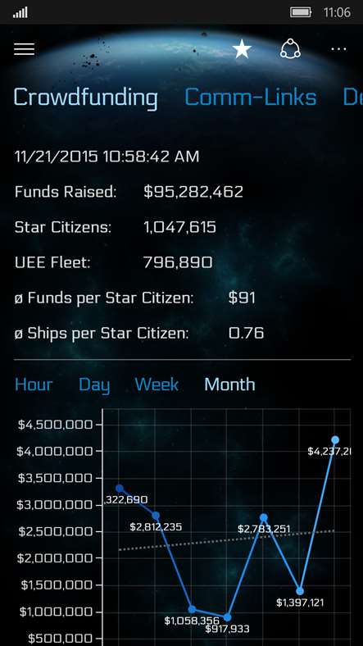Switch chart to Day range
This screenshot has width=363, height=646.
click(x=94, y=385)
